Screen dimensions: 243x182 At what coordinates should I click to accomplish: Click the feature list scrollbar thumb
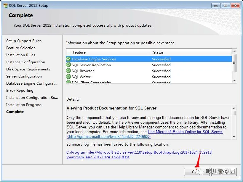click(234, 63)
